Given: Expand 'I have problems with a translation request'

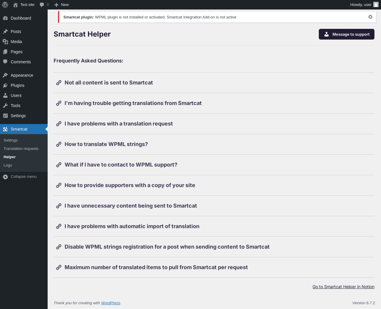Looking at the screenshot, I should [118, 124].
